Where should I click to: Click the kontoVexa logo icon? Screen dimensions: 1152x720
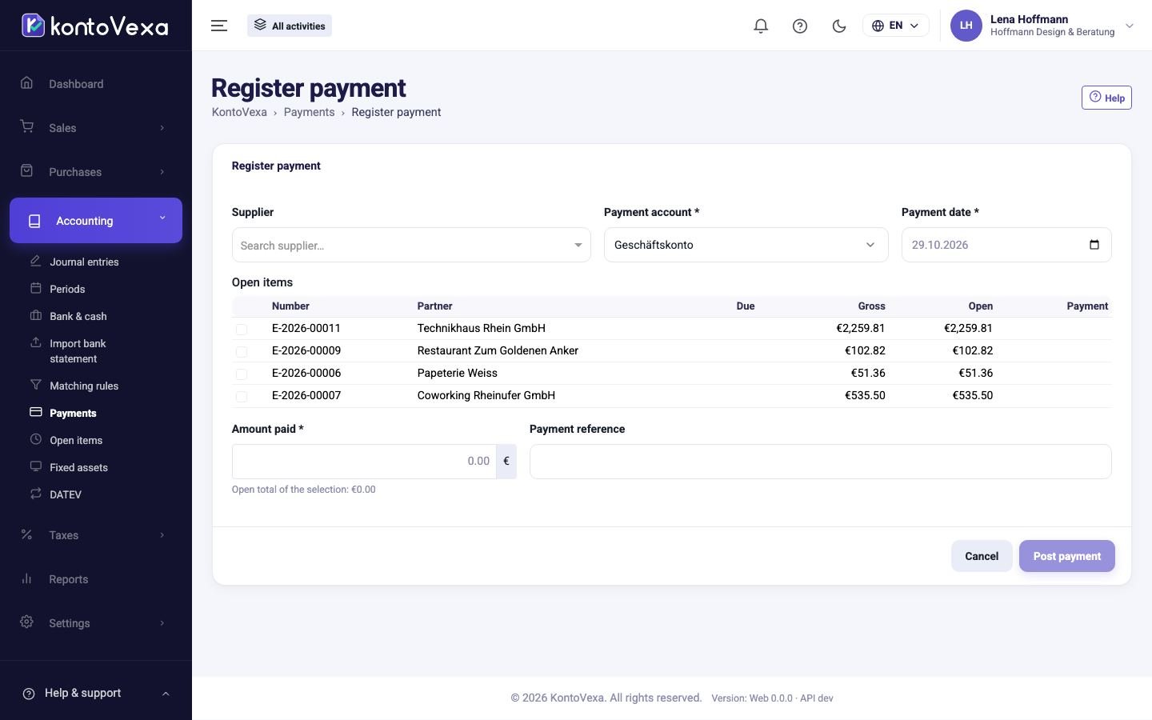pyautogui.click(x=33, y=26)
